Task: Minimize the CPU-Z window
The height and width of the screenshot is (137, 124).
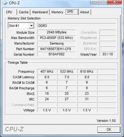Action: 95,2
